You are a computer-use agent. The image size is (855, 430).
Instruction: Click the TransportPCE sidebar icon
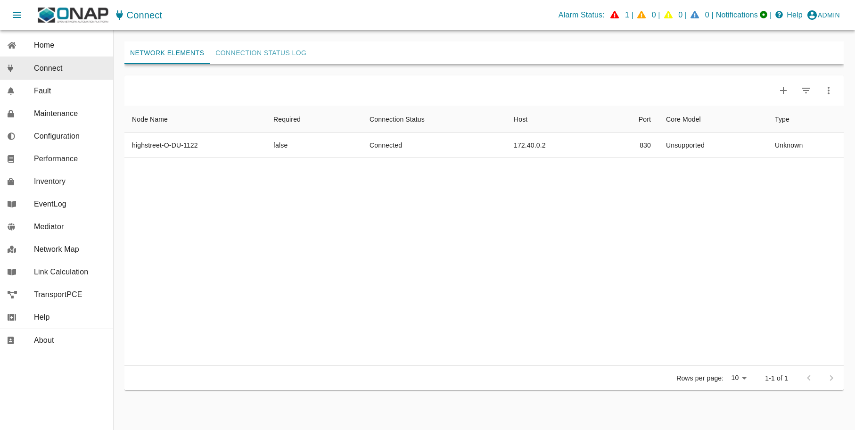(12, 295)
